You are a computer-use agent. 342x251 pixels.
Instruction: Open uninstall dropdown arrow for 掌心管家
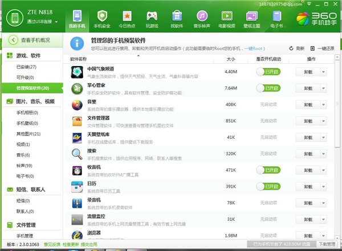pyautogui.click(x=323, y=88)
